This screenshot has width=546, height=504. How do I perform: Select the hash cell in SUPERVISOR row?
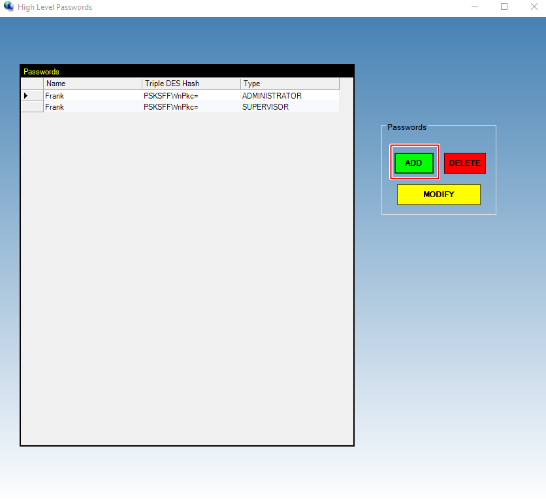tap(191, 107)
